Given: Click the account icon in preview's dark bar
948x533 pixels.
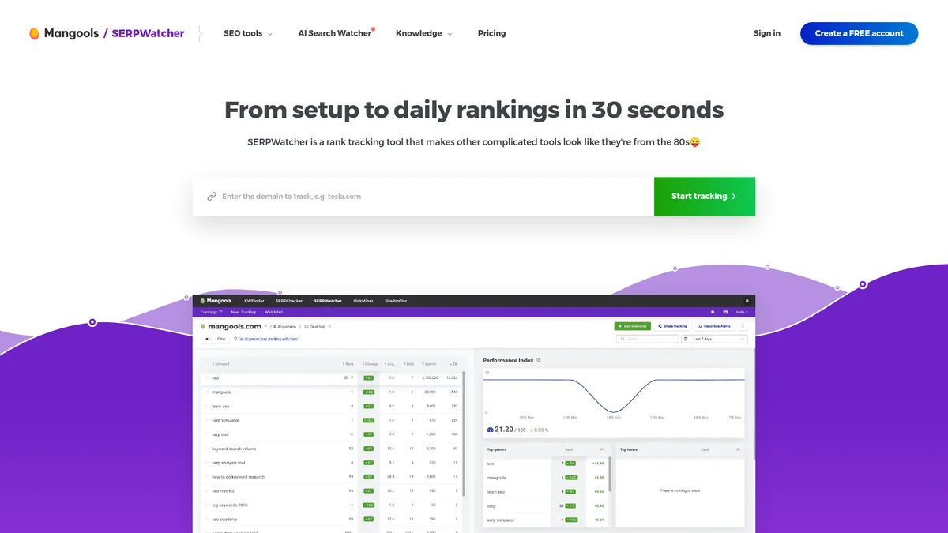Looking at the screenshot, I should tap(747, 301).
